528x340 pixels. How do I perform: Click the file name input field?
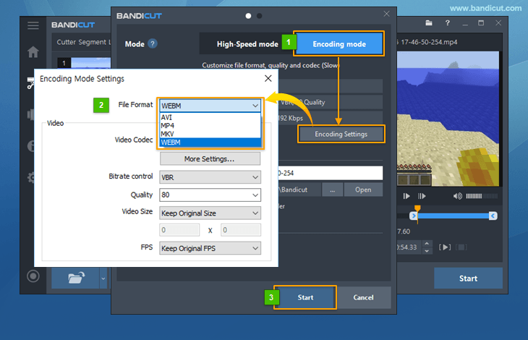331,173
